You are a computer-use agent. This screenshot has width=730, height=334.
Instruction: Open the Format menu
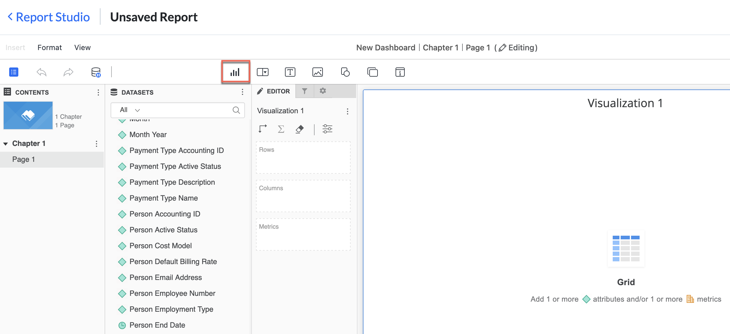coord(49,48)
